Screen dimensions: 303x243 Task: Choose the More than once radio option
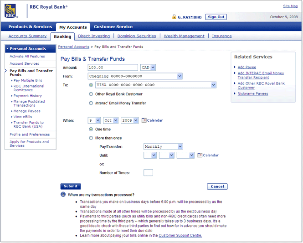pos(91,138)
